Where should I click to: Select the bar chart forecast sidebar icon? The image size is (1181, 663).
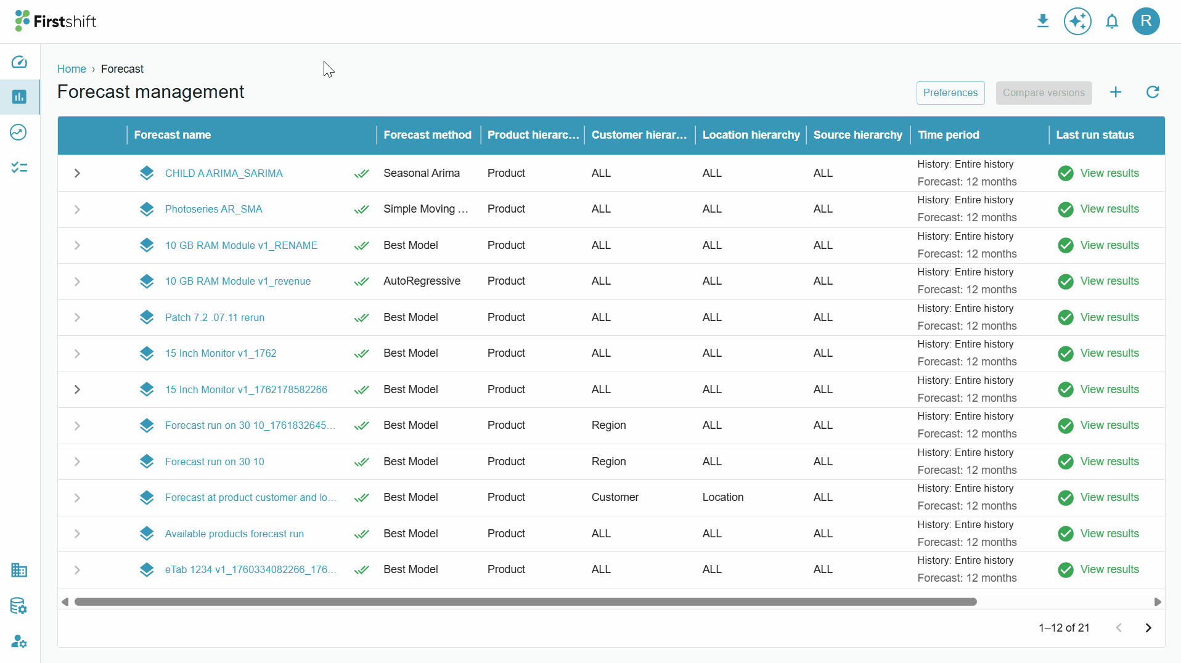point(19,97)
